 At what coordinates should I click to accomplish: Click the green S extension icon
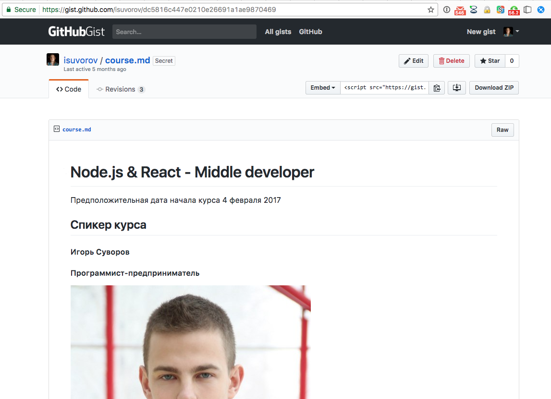click(501, 10)
